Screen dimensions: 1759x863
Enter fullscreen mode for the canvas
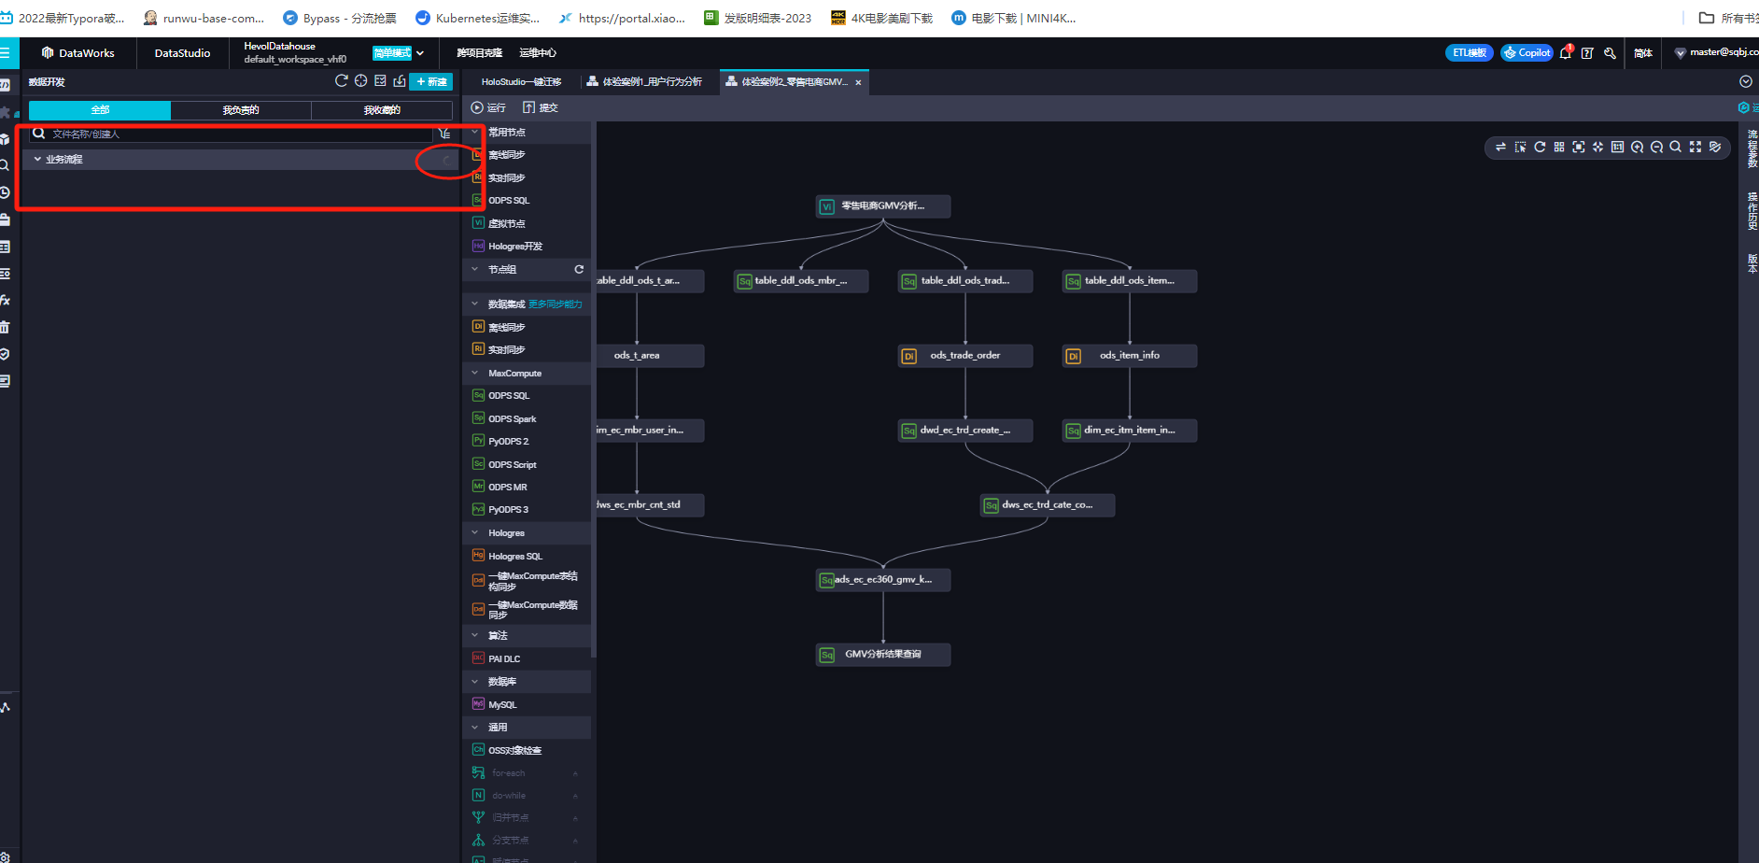click(x=1696, y=147)
